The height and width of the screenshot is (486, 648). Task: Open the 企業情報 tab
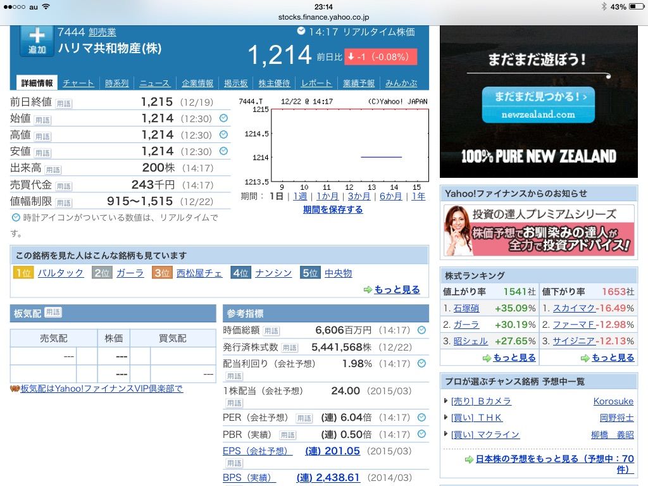[197, 83]
